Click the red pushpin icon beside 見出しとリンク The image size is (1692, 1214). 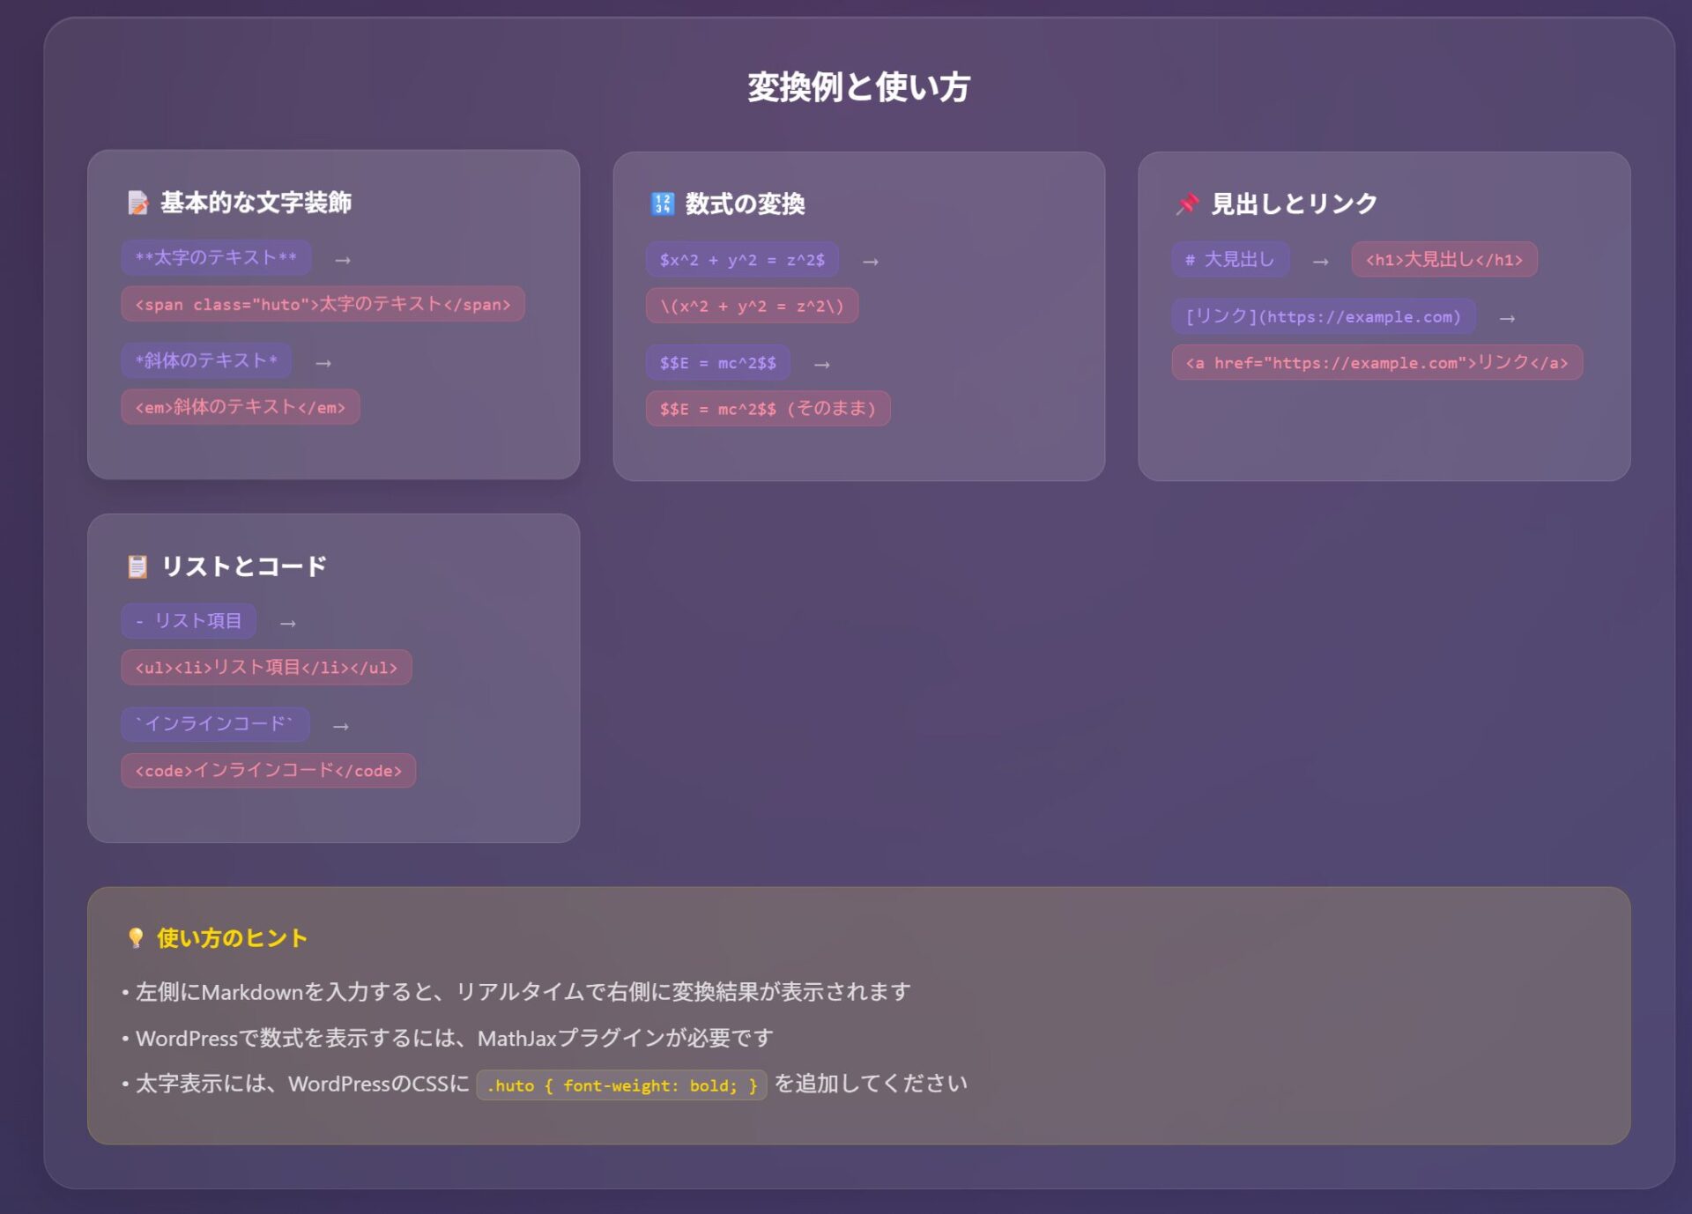[1187, 204]
